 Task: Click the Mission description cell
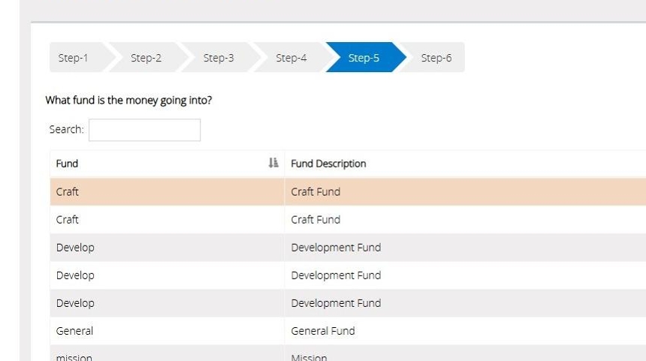tap(309, 356)
